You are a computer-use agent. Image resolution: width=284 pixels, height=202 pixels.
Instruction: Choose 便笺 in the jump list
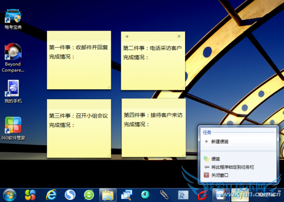[x=239, y=159]
